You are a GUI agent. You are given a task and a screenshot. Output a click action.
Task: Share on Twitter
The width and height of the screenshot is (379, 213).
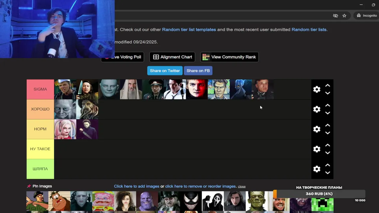165,71
